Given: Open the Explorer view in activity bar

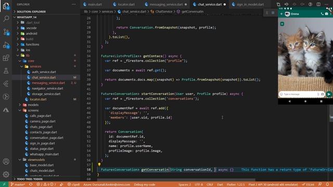Looking at the screenshot, I should click(6, 6).
